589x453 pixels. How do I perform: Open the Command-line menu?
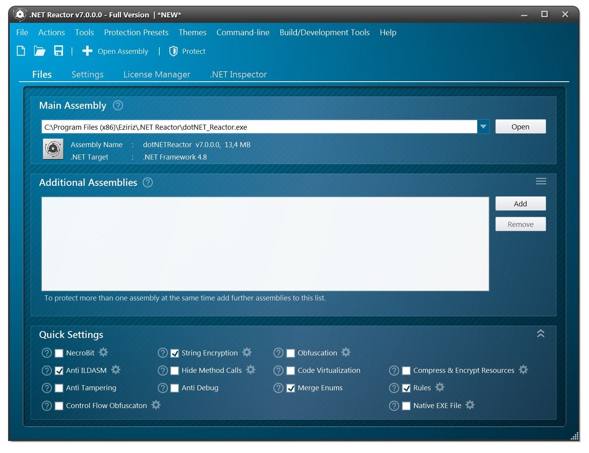[x=243, y=32]
